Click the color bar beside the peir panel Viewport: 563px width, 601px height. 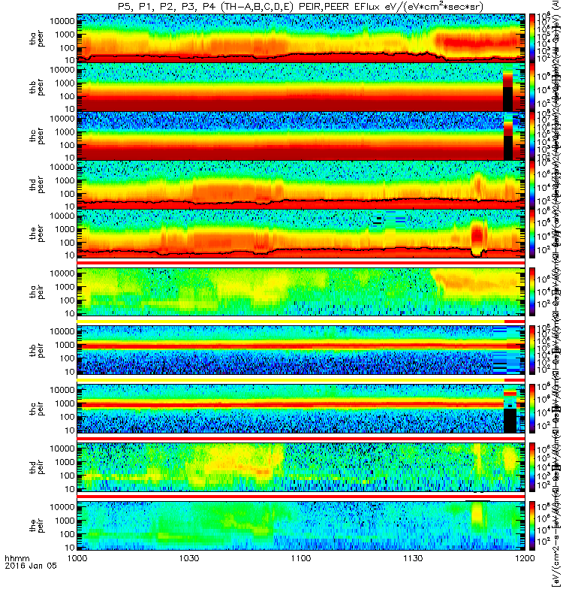[x=532, y=526]
